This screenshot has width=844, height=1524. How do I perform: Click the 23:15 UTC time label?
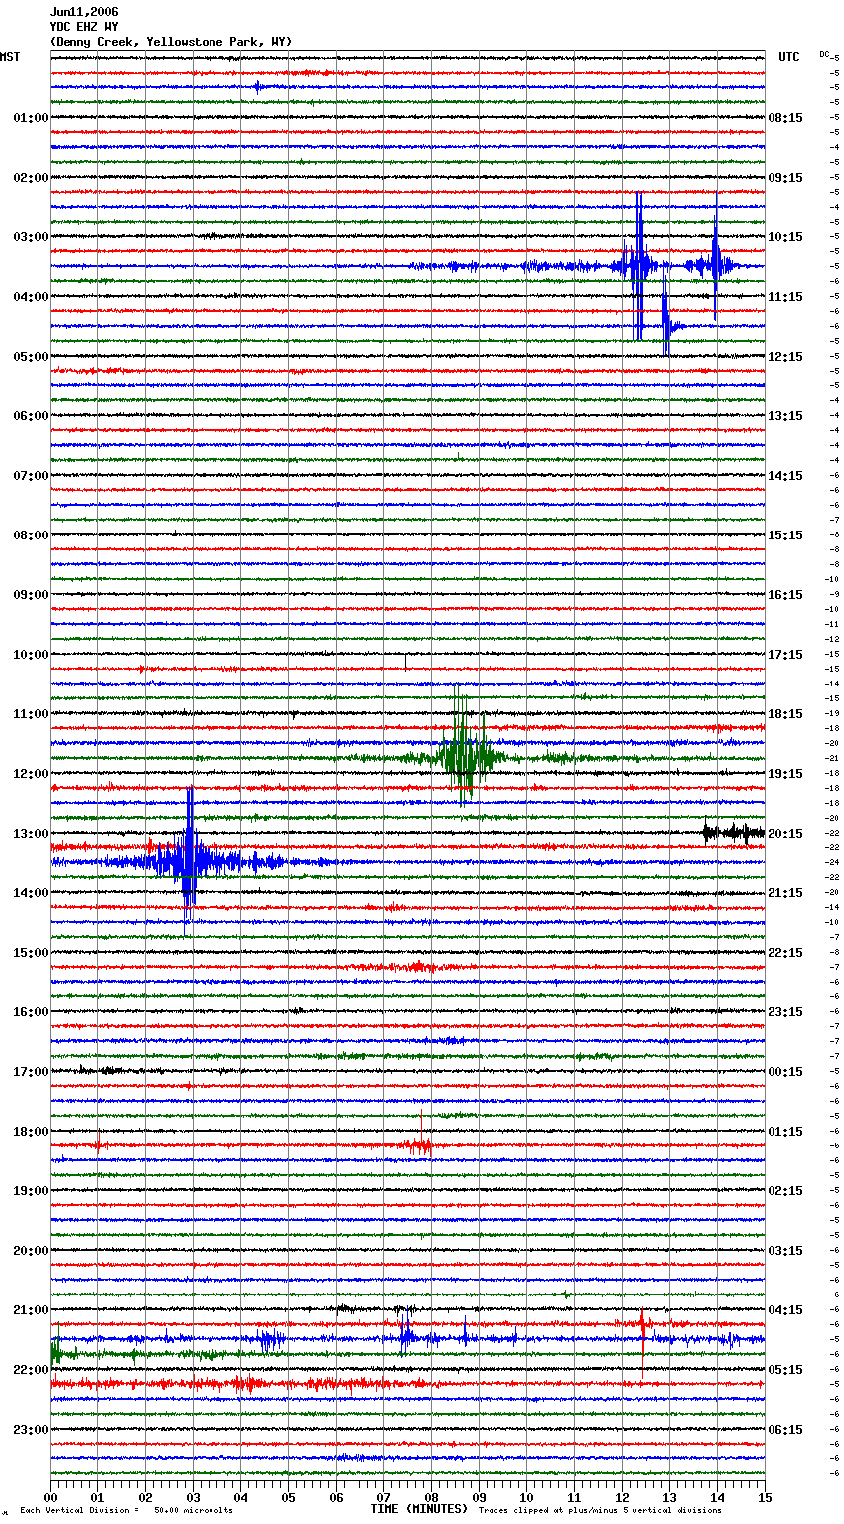pos(785,1012)
